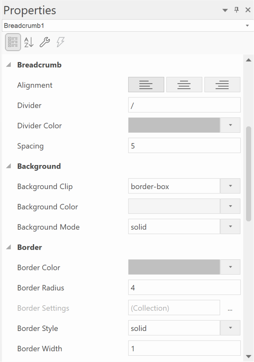Collapse the Breadcrumb category

(x=9, y=65)
